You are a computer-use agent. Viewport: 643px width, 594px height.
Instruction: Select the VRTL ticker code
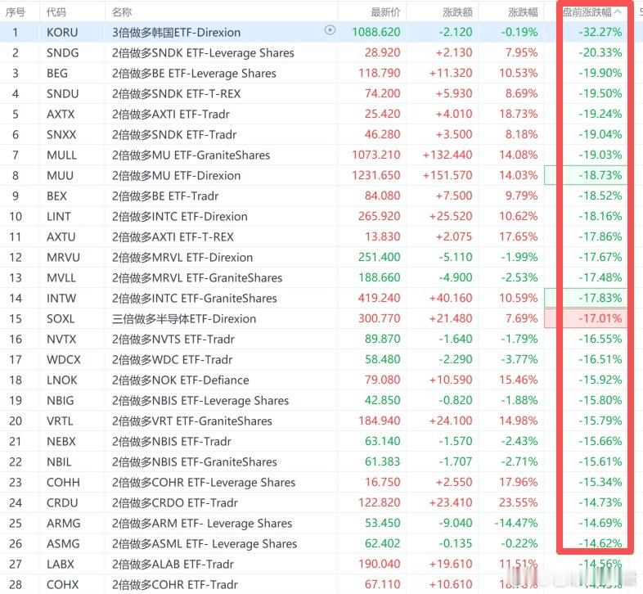pyautogui.click(x=60, y=421)
